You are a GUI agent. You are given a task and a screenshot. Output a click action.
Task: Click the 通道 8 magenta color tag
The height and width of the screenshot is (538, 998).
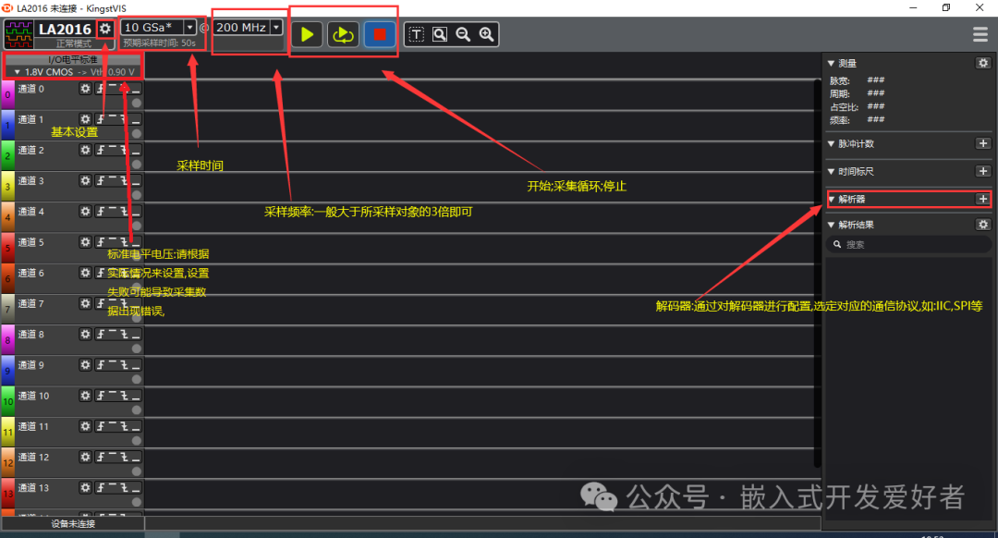(x=7, y=339)
